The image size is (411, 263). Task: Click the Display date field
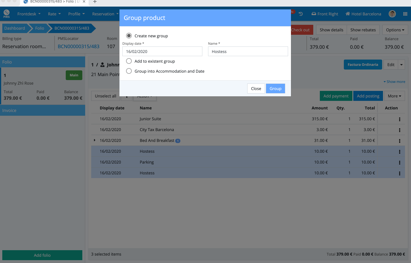coord(162,52)
